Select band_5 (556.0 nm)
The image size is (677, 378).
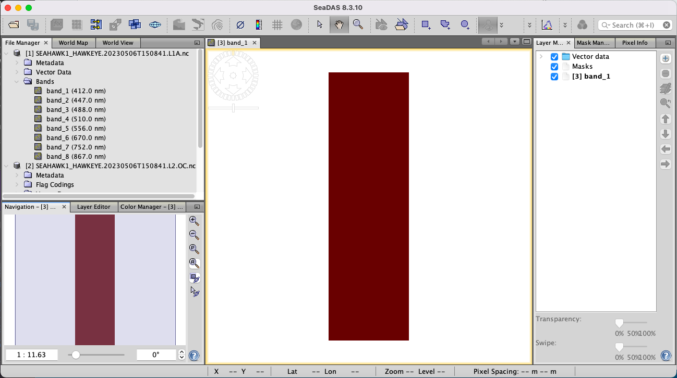pyautogui.click(x=76, y=128)
